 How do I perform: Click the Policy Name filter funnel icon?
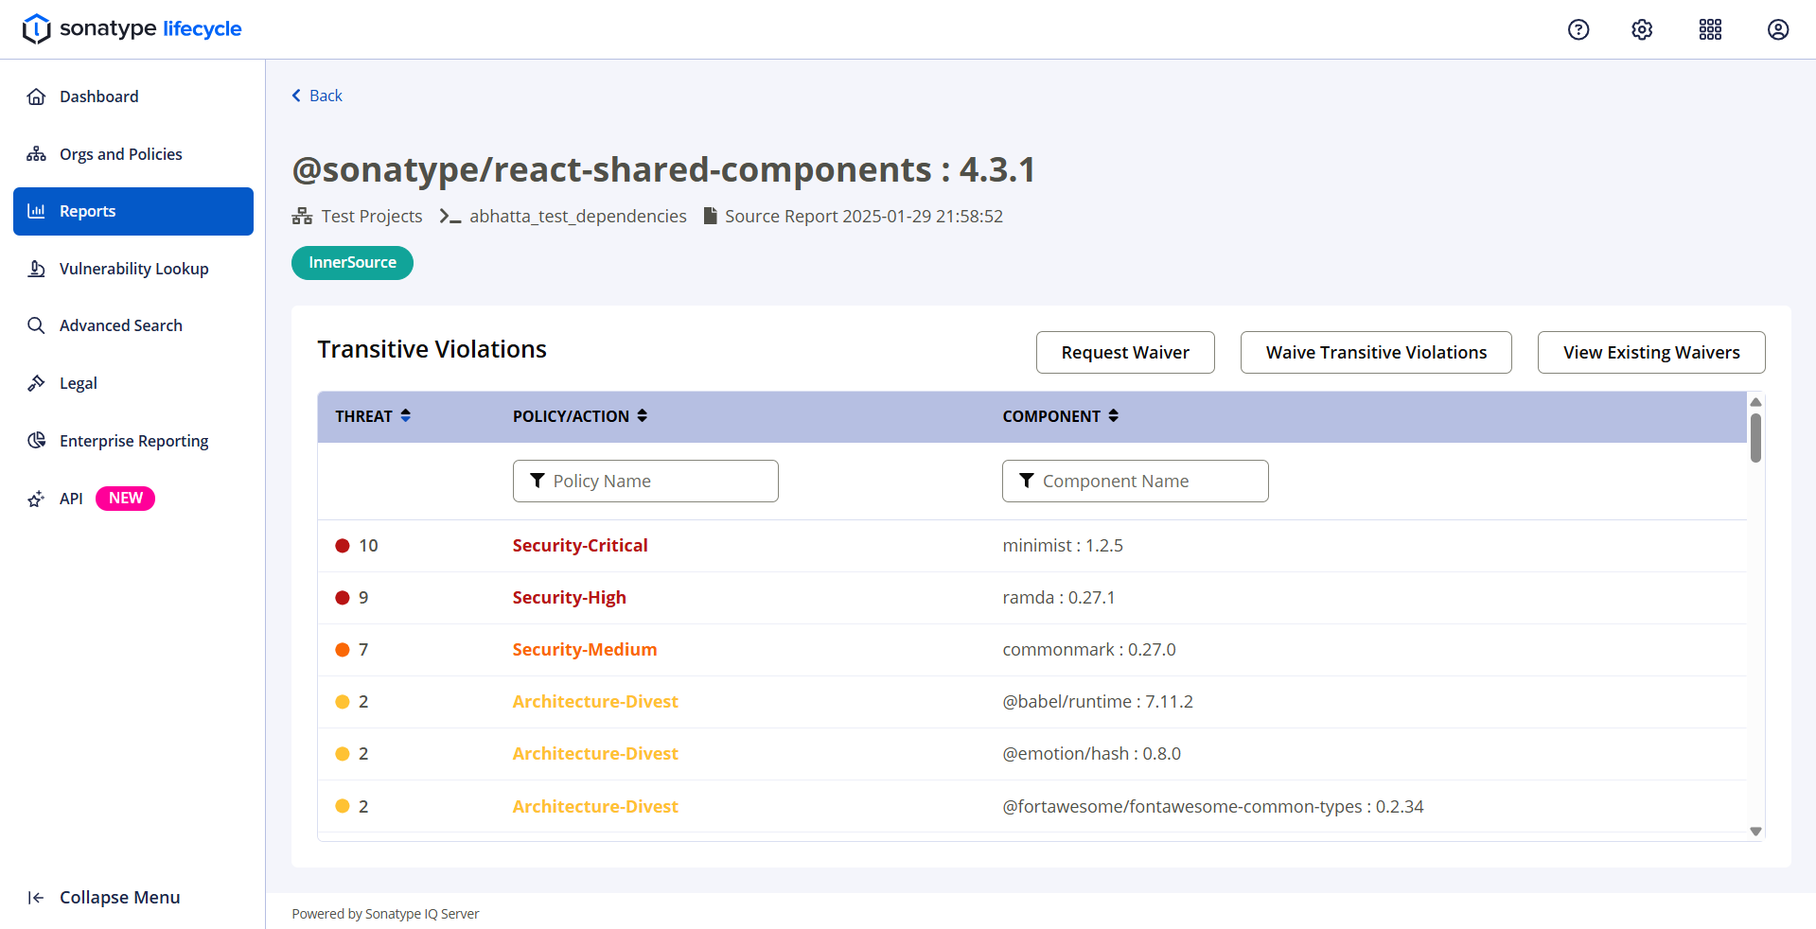point(538,481)
